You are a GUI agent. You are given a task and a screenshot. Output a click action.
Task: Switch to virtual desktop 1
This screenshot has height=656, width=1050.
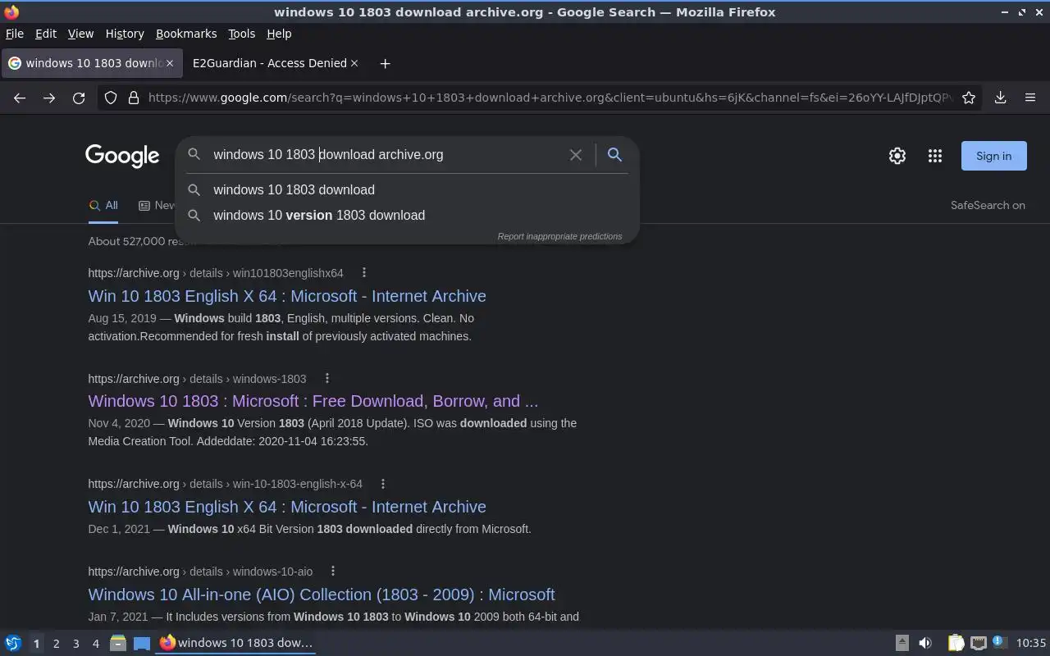(x=36, y=644)
